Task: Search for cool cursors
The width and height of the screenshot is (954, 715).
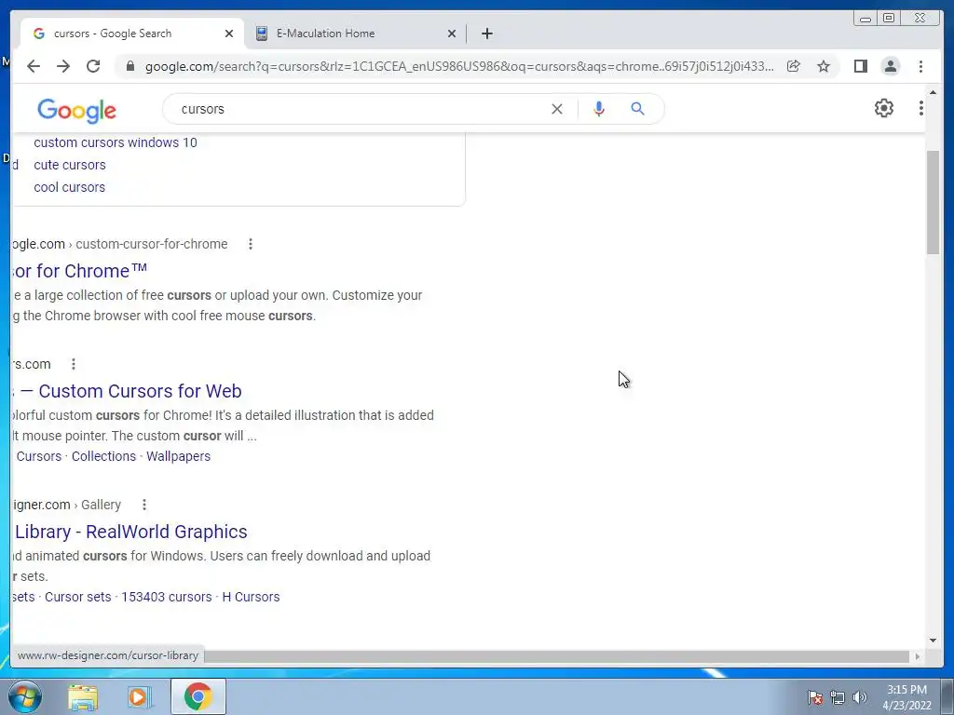Action: pos(69,187)
